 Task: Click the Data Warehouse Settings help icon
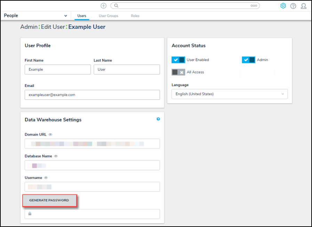pos(158,119)
